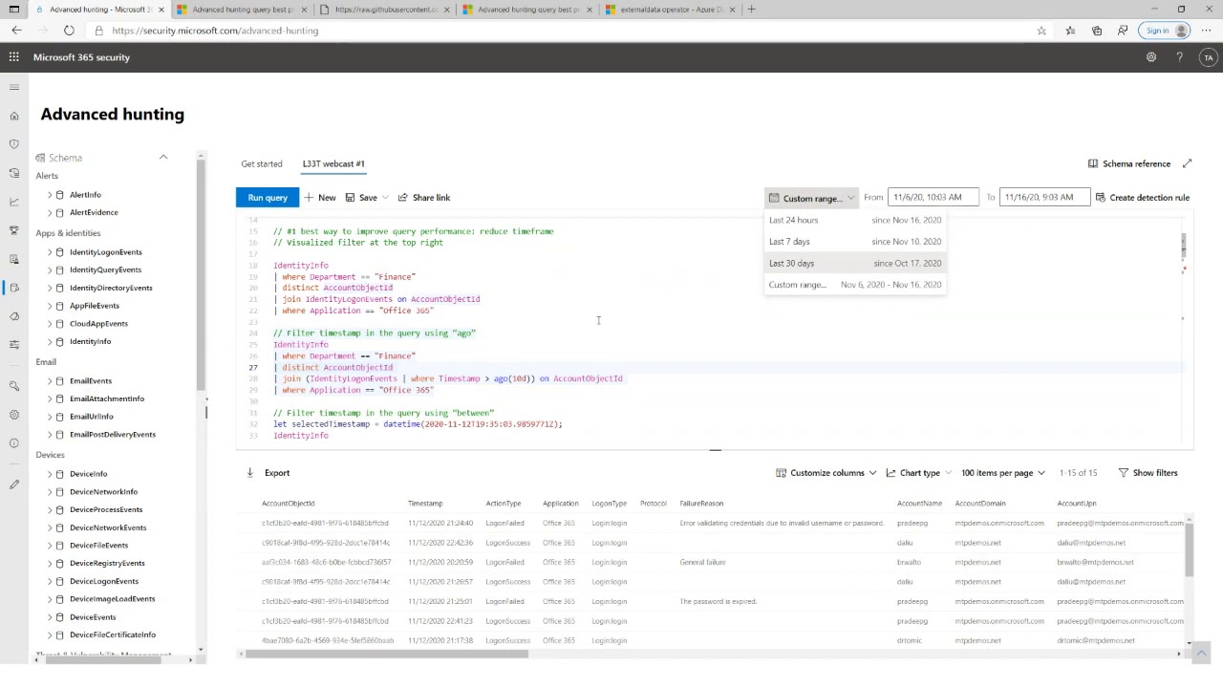This screenshot has width=1223, height=688.
Task: Click the shield icon in left rail
Action: [x=14, y=144]
